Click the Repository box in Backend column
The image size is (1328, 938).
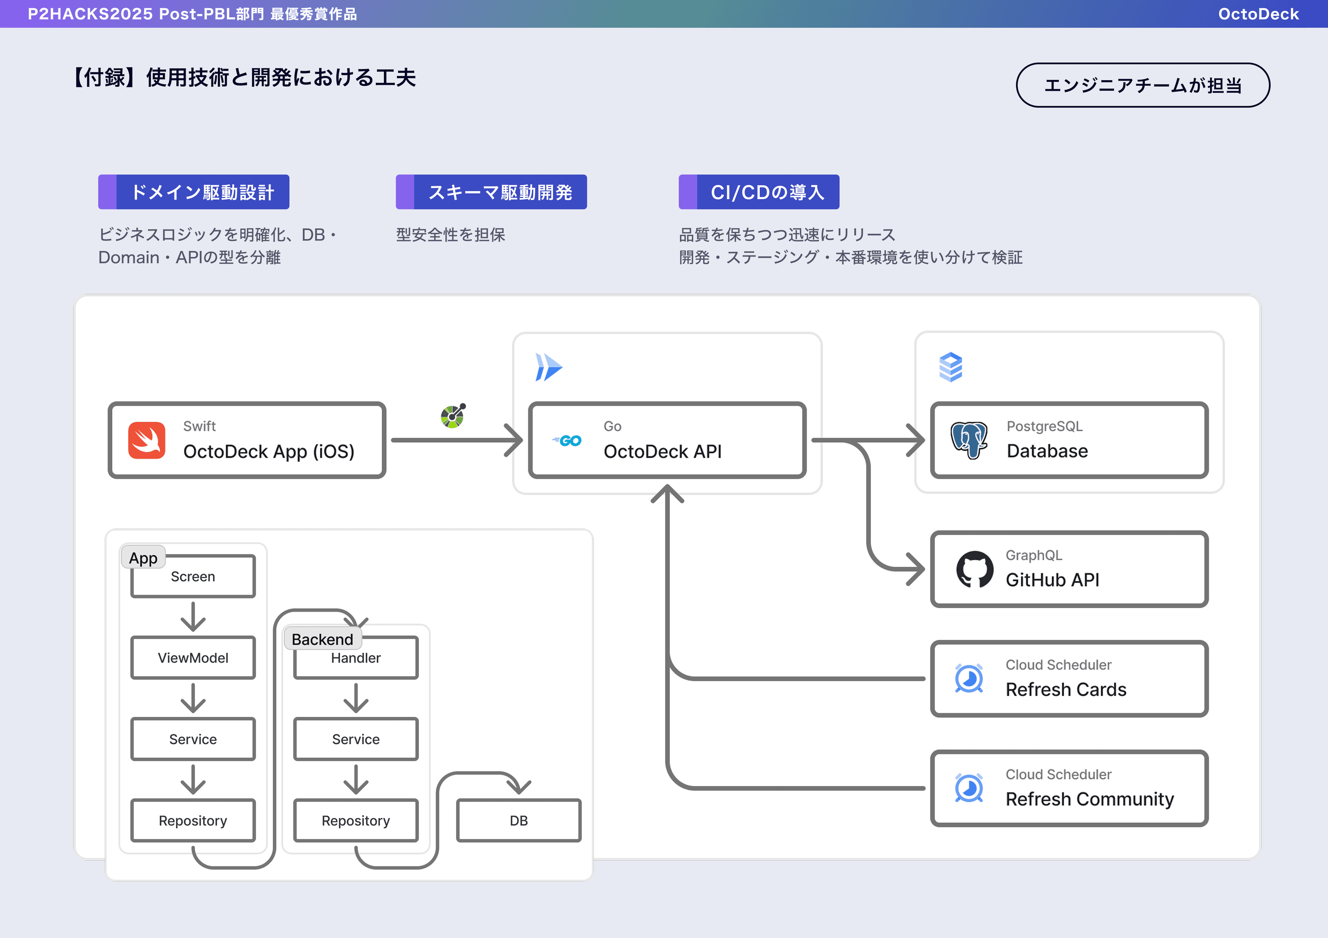356,821
